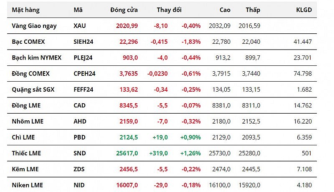The height and width of the screenshot is (192, 334).
Task: Click the XAU code cell
Action: coord(80,26)
